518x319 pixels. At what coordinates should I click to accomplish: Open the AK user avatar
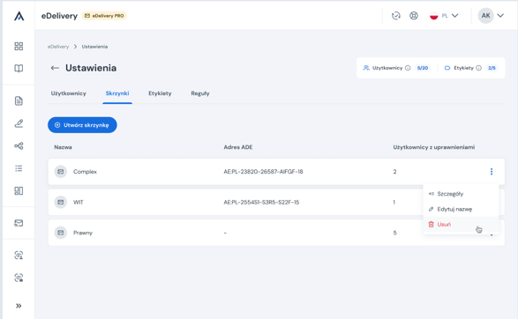(485, 16)
